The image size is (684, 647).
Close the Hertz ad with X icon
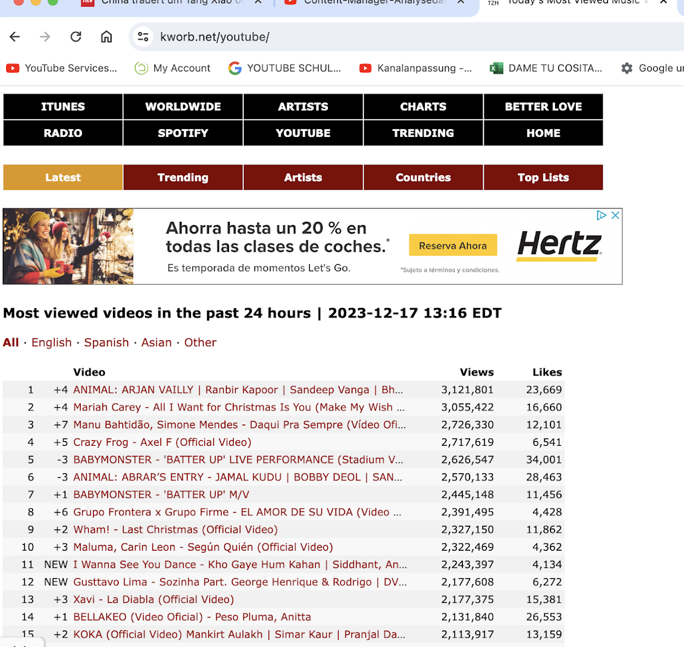click(x=615, y=215)
